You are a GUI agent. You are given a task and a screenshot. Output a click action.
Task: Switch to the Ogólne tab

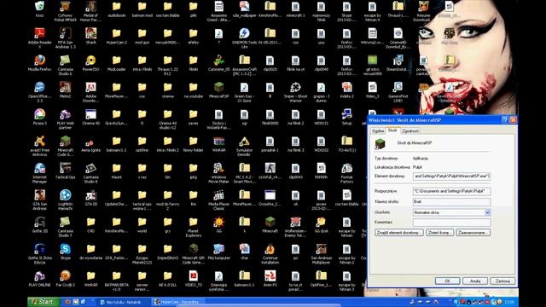coord(377,130)
